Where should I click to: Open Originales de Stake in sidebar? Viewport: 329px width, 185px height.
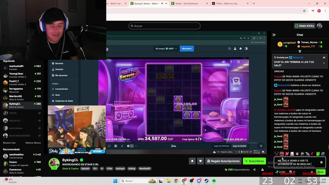point(64,101)
